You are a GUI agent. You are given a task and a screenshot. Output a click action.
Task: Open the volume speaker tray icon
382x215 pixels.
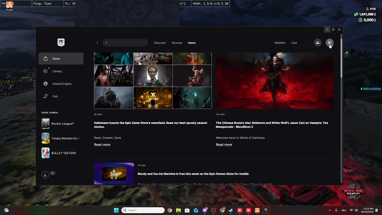(356, 210)
